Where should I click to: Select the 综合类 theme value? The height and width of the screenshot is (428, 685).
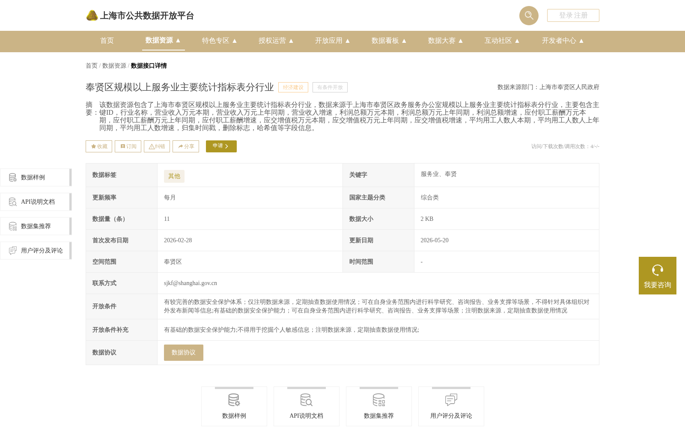[x=429, y=198]
